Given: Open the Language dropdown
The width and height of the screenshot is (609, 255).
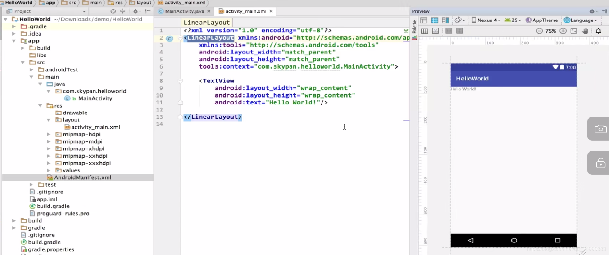Looking at the screenshot, I should point(580,20).
